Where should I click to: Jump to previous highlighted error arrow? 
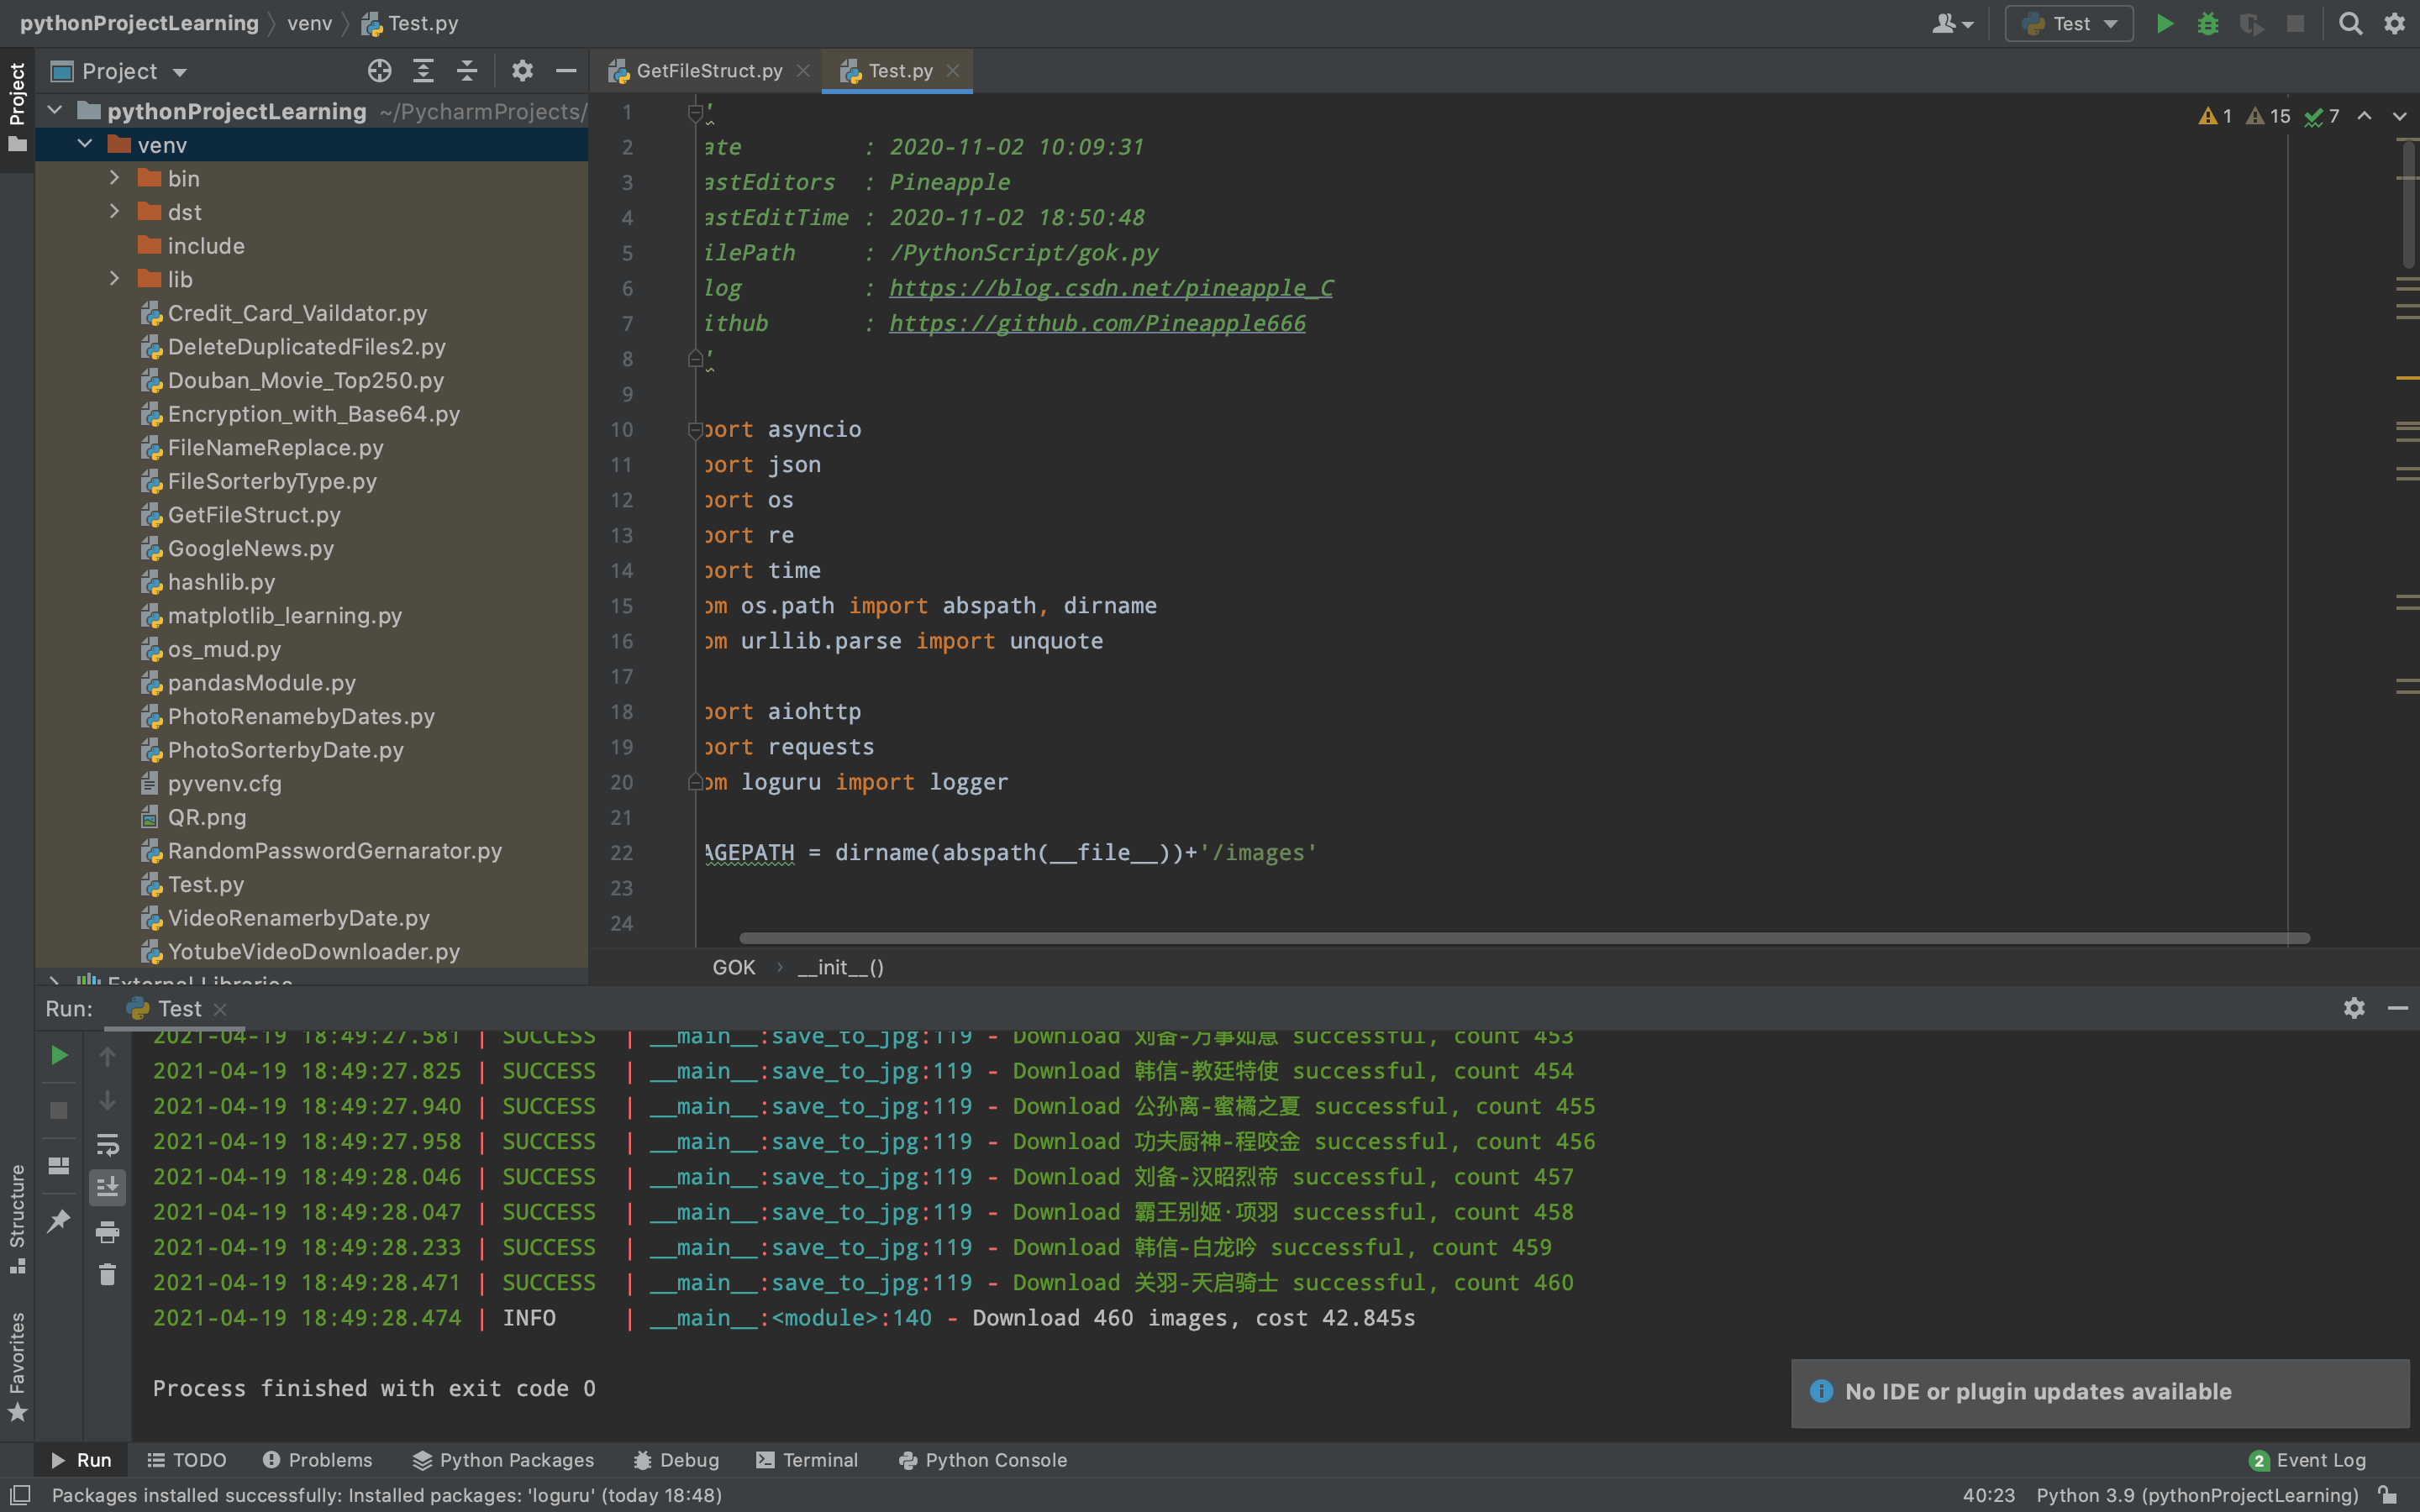[x=2365, y=116]
